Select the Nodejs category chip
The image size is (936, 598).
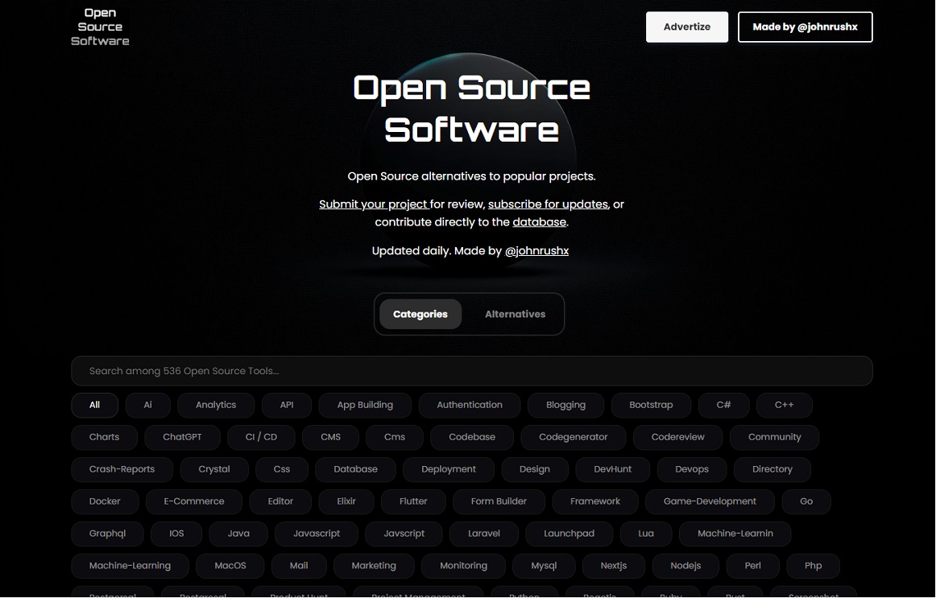click(x=685, y=566)
